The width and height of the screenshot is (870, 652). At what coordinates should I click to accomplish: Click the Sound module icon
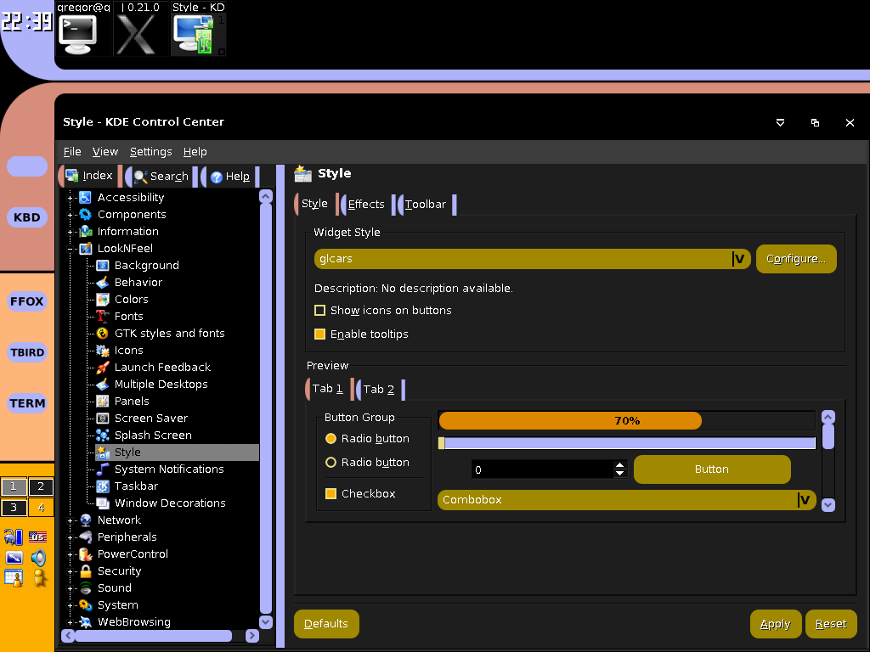point(86,588)
